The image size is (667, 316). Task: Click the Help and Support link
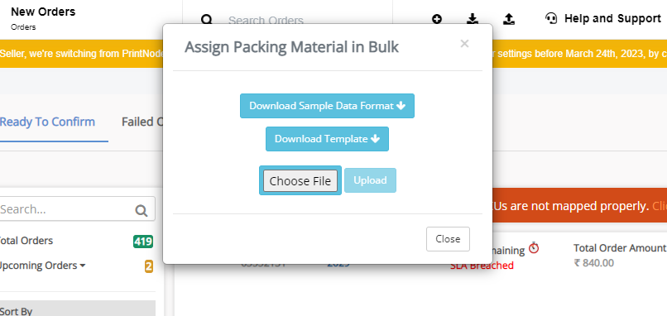click(x=612, y=19)
